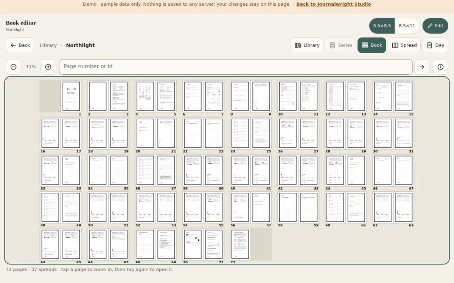Viewport: 454px width, 283px height.
Task: Select page 15 thumbnail
Action: click(404, 96)
